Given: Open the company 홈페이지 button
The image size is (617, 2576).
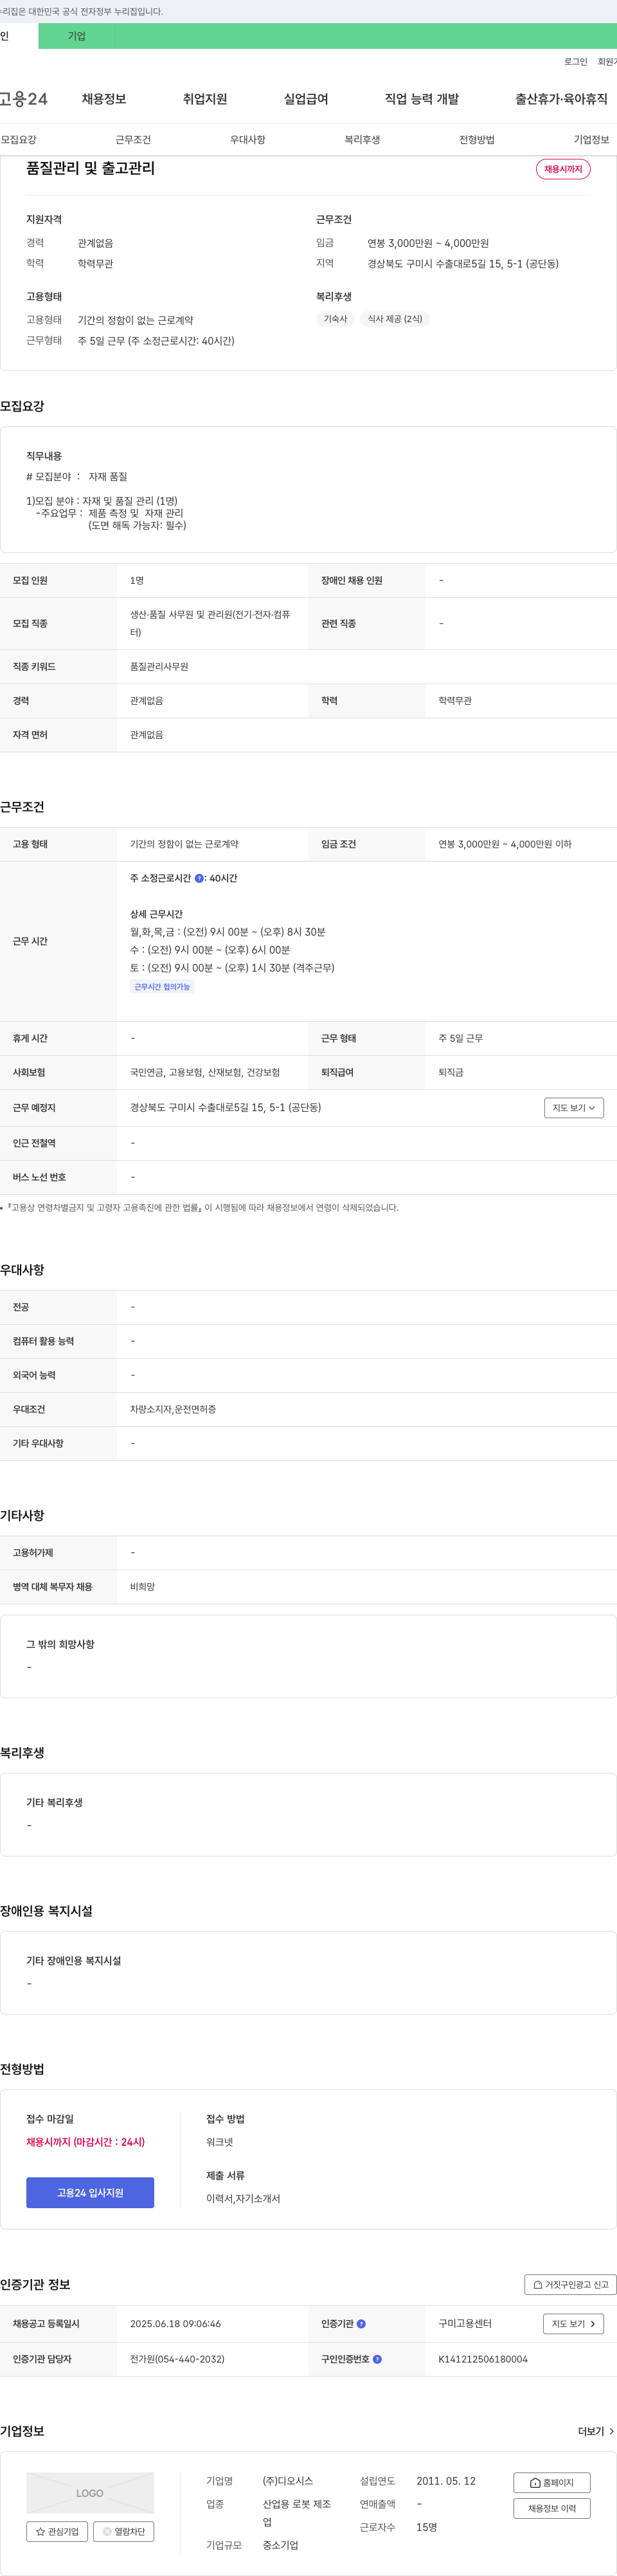Looking at the screenshot, I should click(552, 2482).
